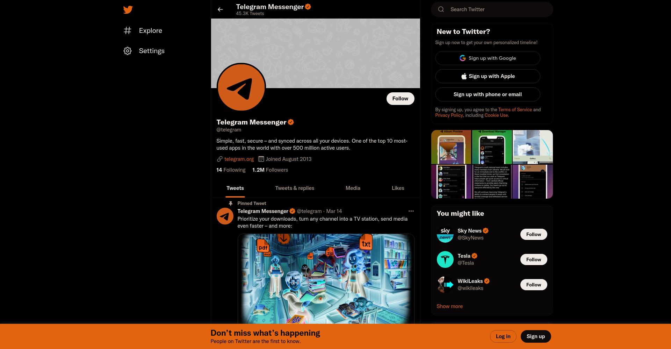Click the Apple logo in sign-up button
The width and height of the screenshot is (671, 349).
(x=464, y=76)
